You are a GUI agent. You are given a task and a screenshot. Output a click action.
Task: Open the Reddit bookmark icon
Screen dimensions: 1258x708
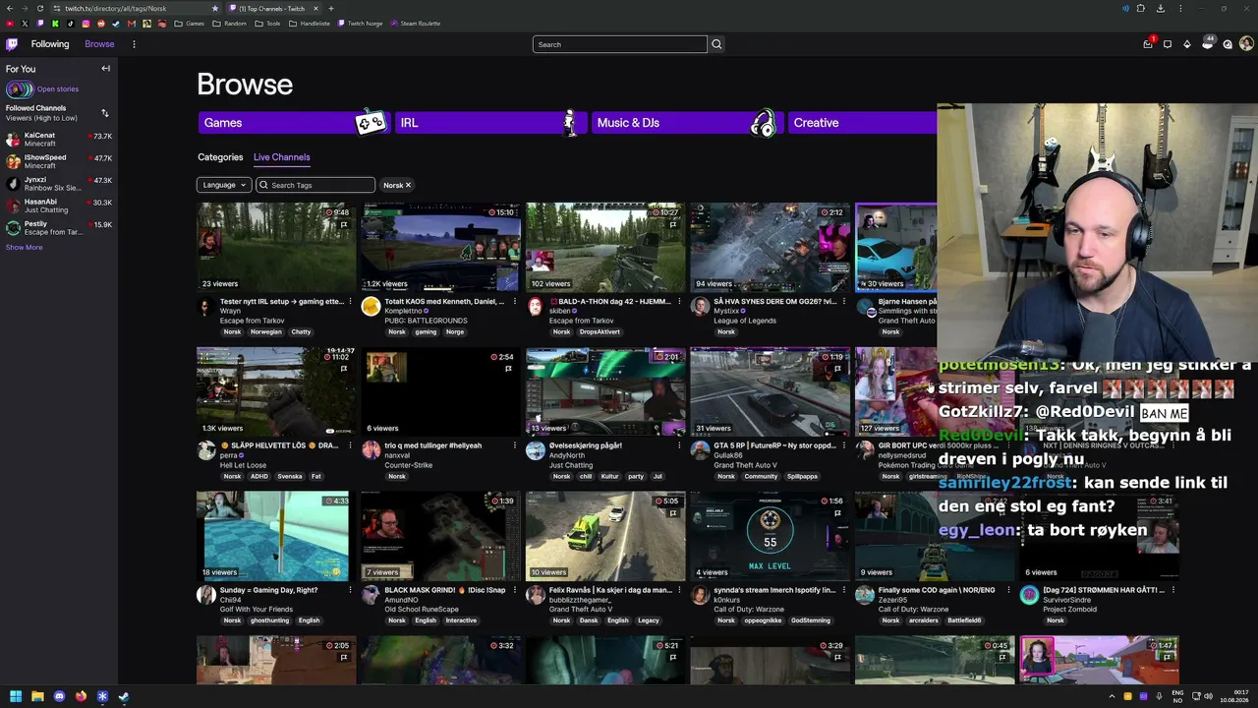[101, 24]
